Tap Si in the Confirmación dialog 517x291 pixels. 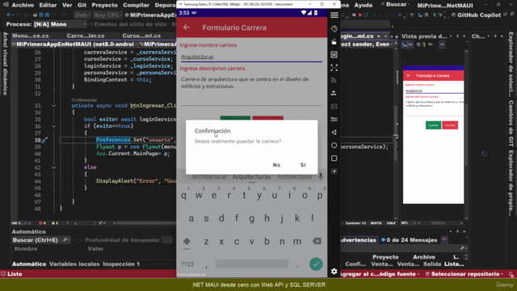(303, 165)
